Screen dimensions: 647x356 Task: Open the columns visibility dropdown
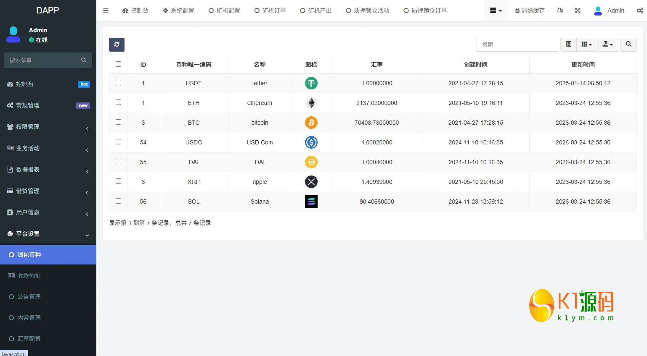[x=586, y=44]
